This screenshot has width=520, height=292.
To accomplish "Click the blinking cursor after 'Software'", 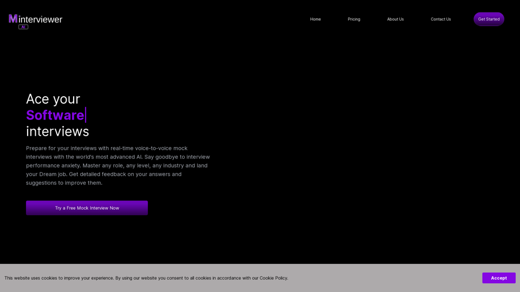I will 86,115.
